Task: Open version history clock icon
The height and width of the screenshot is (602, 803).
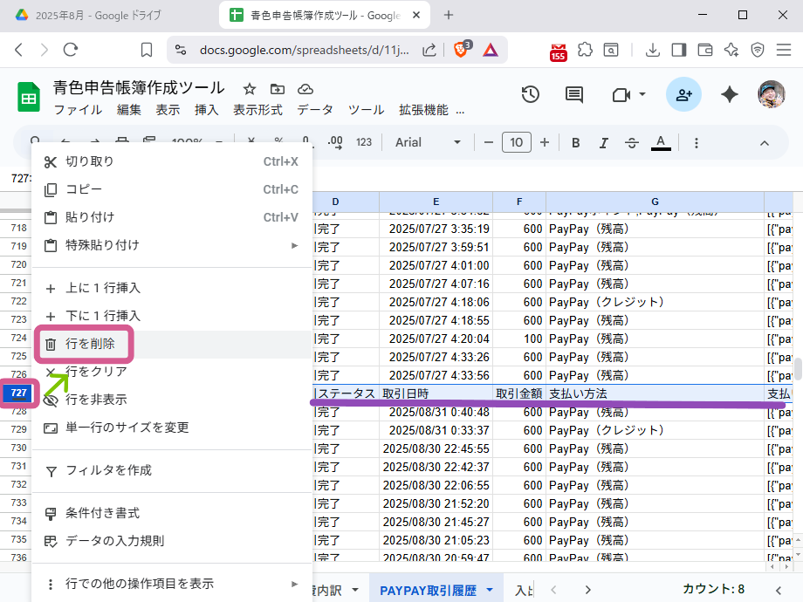Action: pyautogui.click(x=530, y=95)
